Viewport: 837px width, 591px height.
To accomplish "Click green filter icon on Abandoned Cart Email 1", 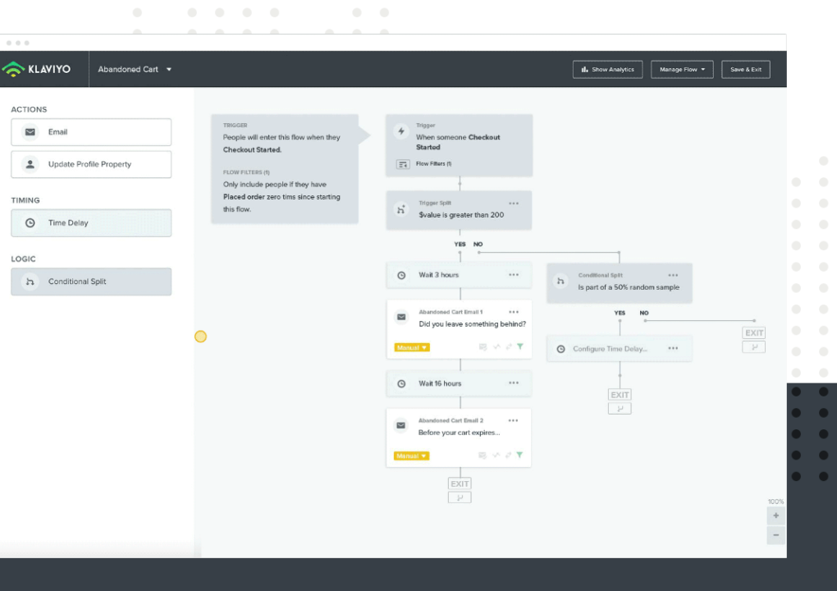I will click(x=519, y=347).
